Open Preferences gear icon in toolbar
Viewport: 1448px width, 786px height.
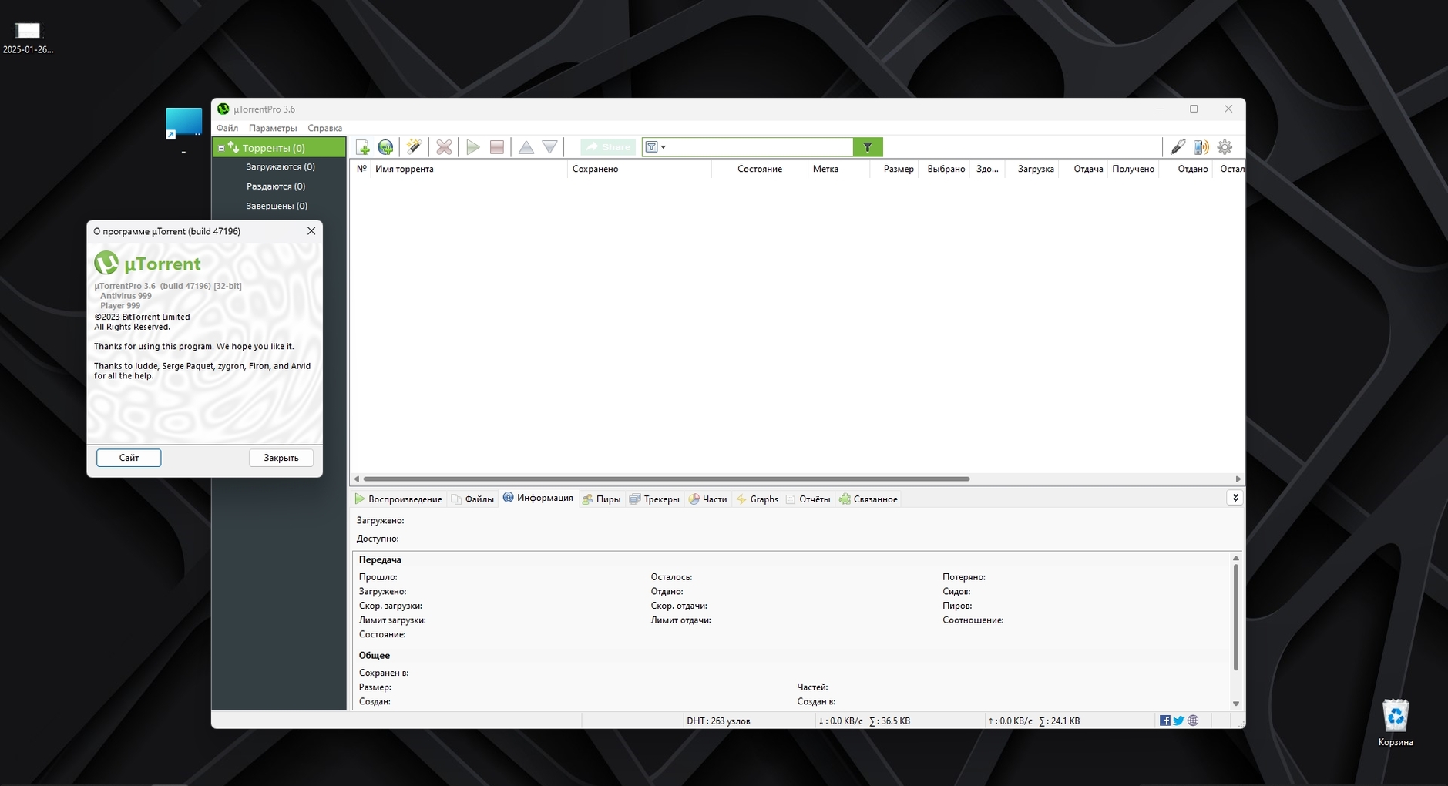1225,147
